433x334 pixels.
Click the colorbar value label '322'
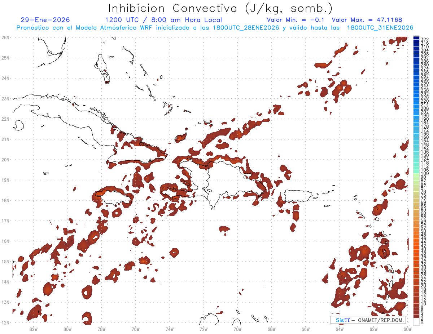tap(425, 39)
